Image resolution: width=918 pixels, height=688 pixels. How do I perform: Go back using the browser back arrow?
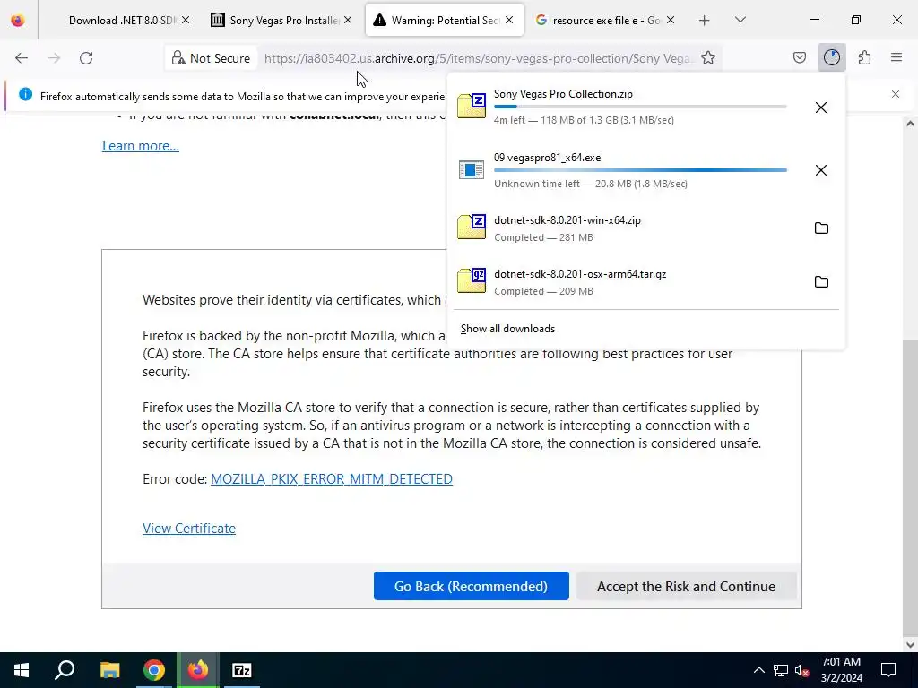tap(22, 58)
